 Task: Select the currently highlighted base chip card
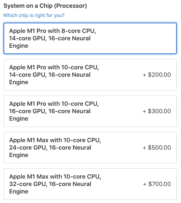coord(90,38)
